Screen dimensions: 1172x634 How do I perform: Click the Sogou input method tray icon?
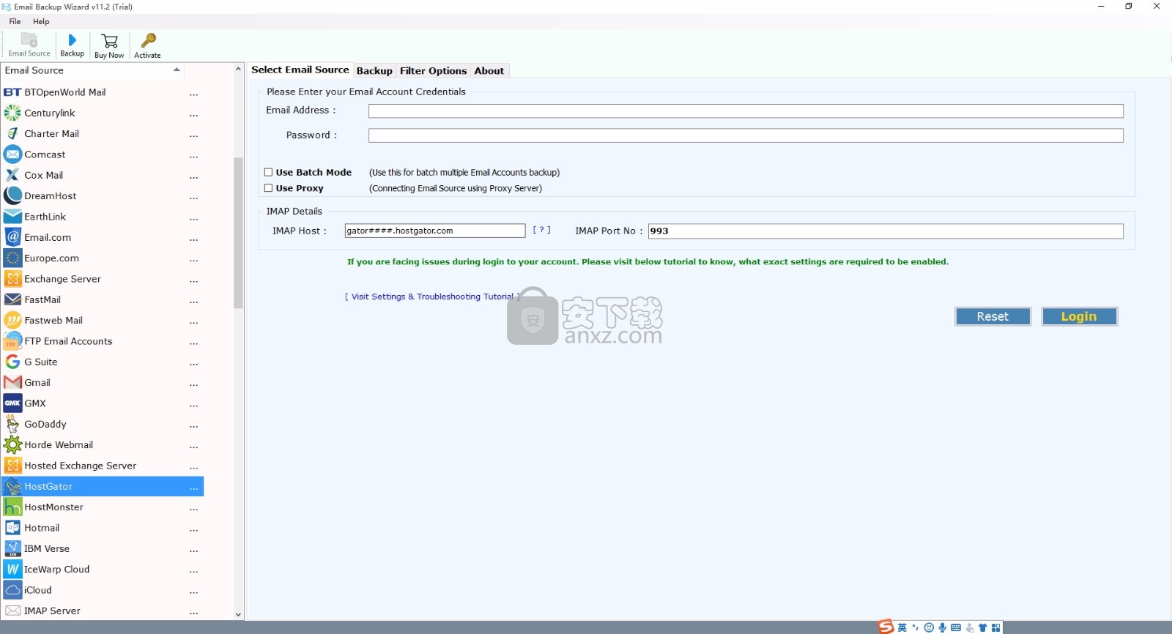click(886, 627)
